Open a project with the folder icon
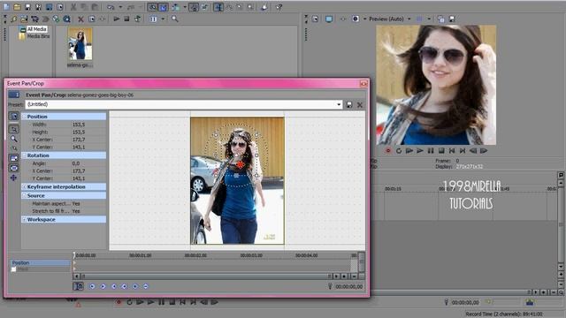 click(17, 7)
